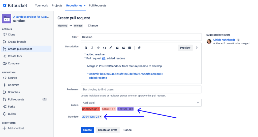The image size is (258, 137).
Task: Clear the 2024-Oct-24 due date
Action: tap(100, 117)
